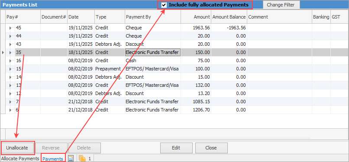Select the Prepayment type cell
The height and width of the screenshot is (162, 349).
click(110, 69)
